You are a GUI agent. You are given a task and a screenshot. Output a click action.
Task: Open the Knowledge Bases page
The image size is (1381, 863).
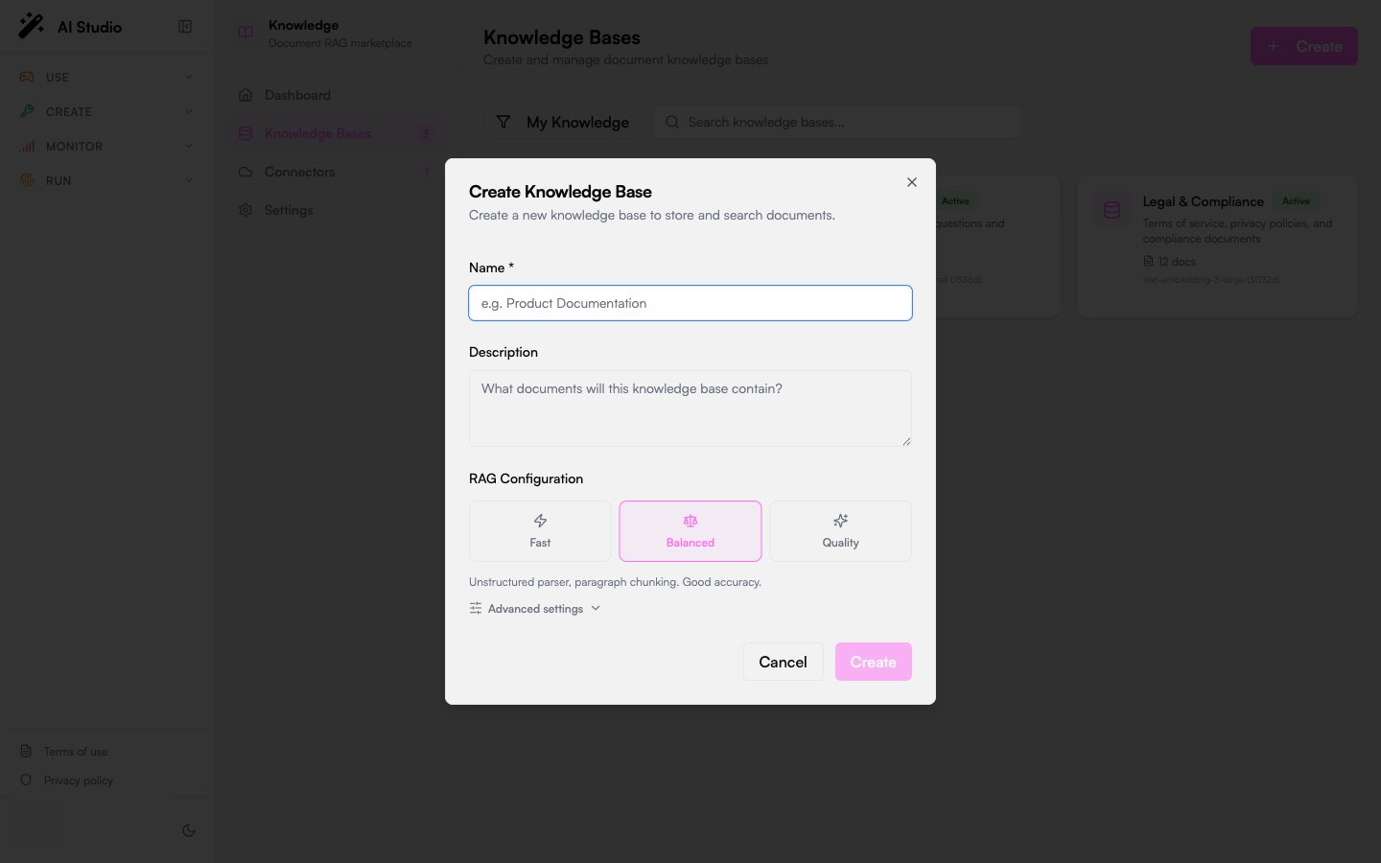(x=337, y=133)
